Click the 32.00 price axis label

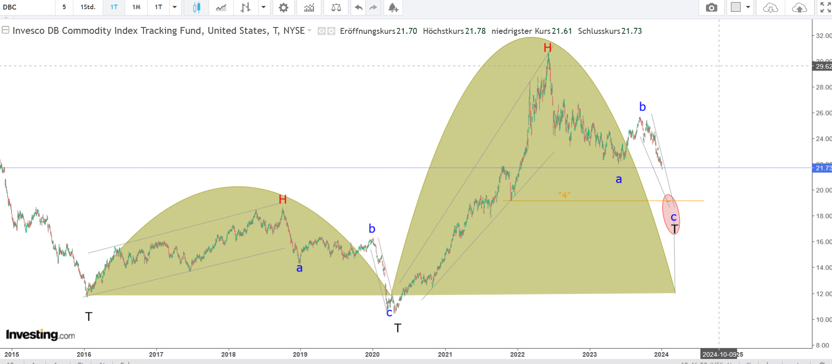click(823, 36)
